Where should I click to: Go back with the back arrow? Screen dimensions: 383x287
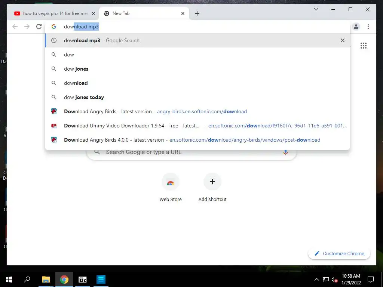click(x=15, y=27)
